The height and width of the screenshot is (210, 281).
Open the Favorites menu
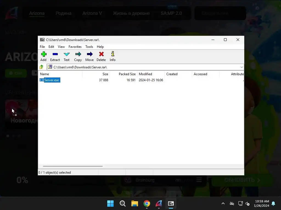75,46
